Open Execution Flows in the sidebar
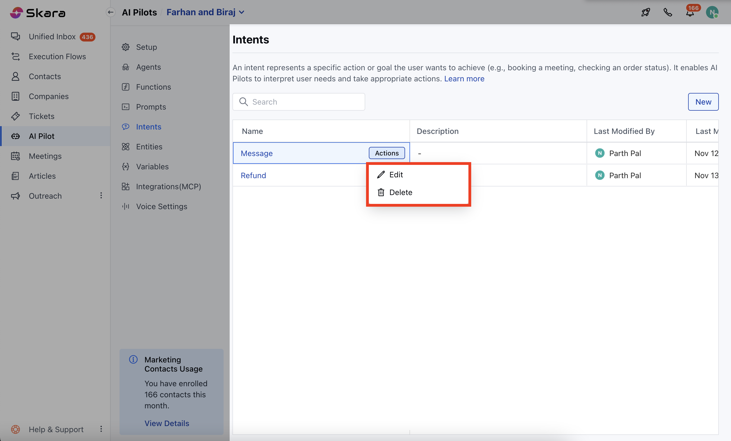This screenshot has height=441, width=731. point(57,56)
